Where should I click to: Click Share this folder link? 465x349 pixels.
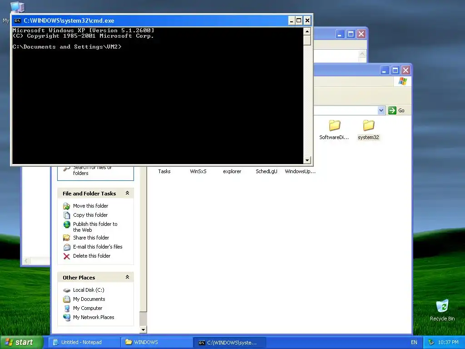click(91, 238)
